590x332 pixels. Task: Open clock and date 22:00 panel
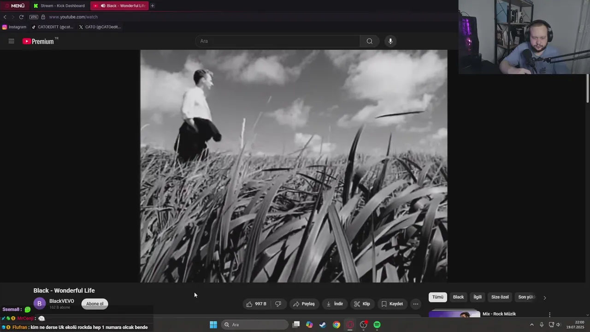pyautogui.click(x=576, y=325)
